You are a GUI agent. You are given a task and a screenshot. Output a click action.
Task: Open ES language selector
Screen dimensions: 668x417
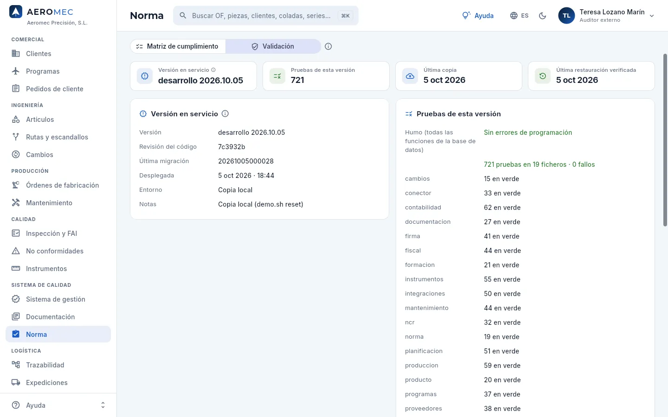[x=519, y=16]
